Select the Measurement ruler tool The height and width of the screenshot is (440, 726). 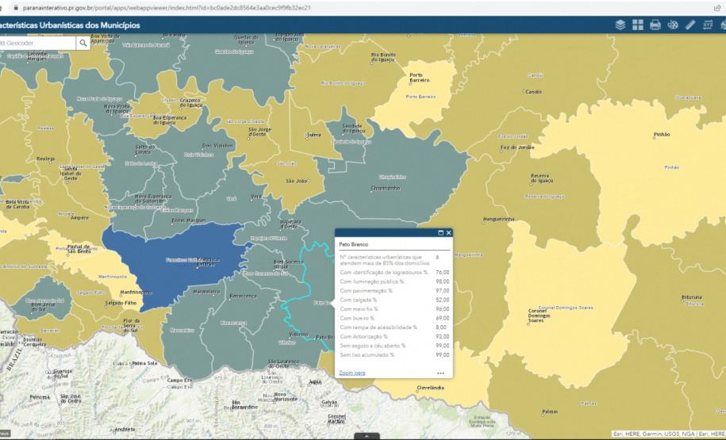tap(690, 25)
